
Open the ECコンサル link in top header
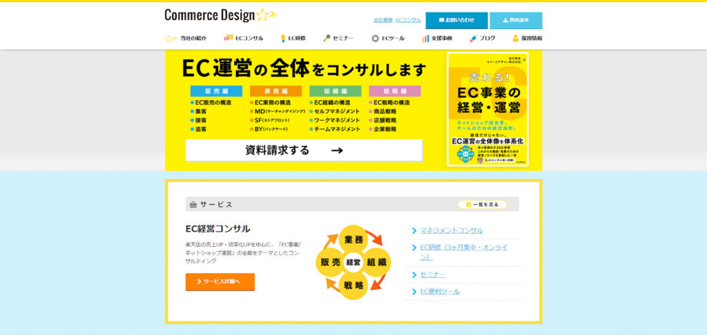pyautogui.click(x=408, y=20)
